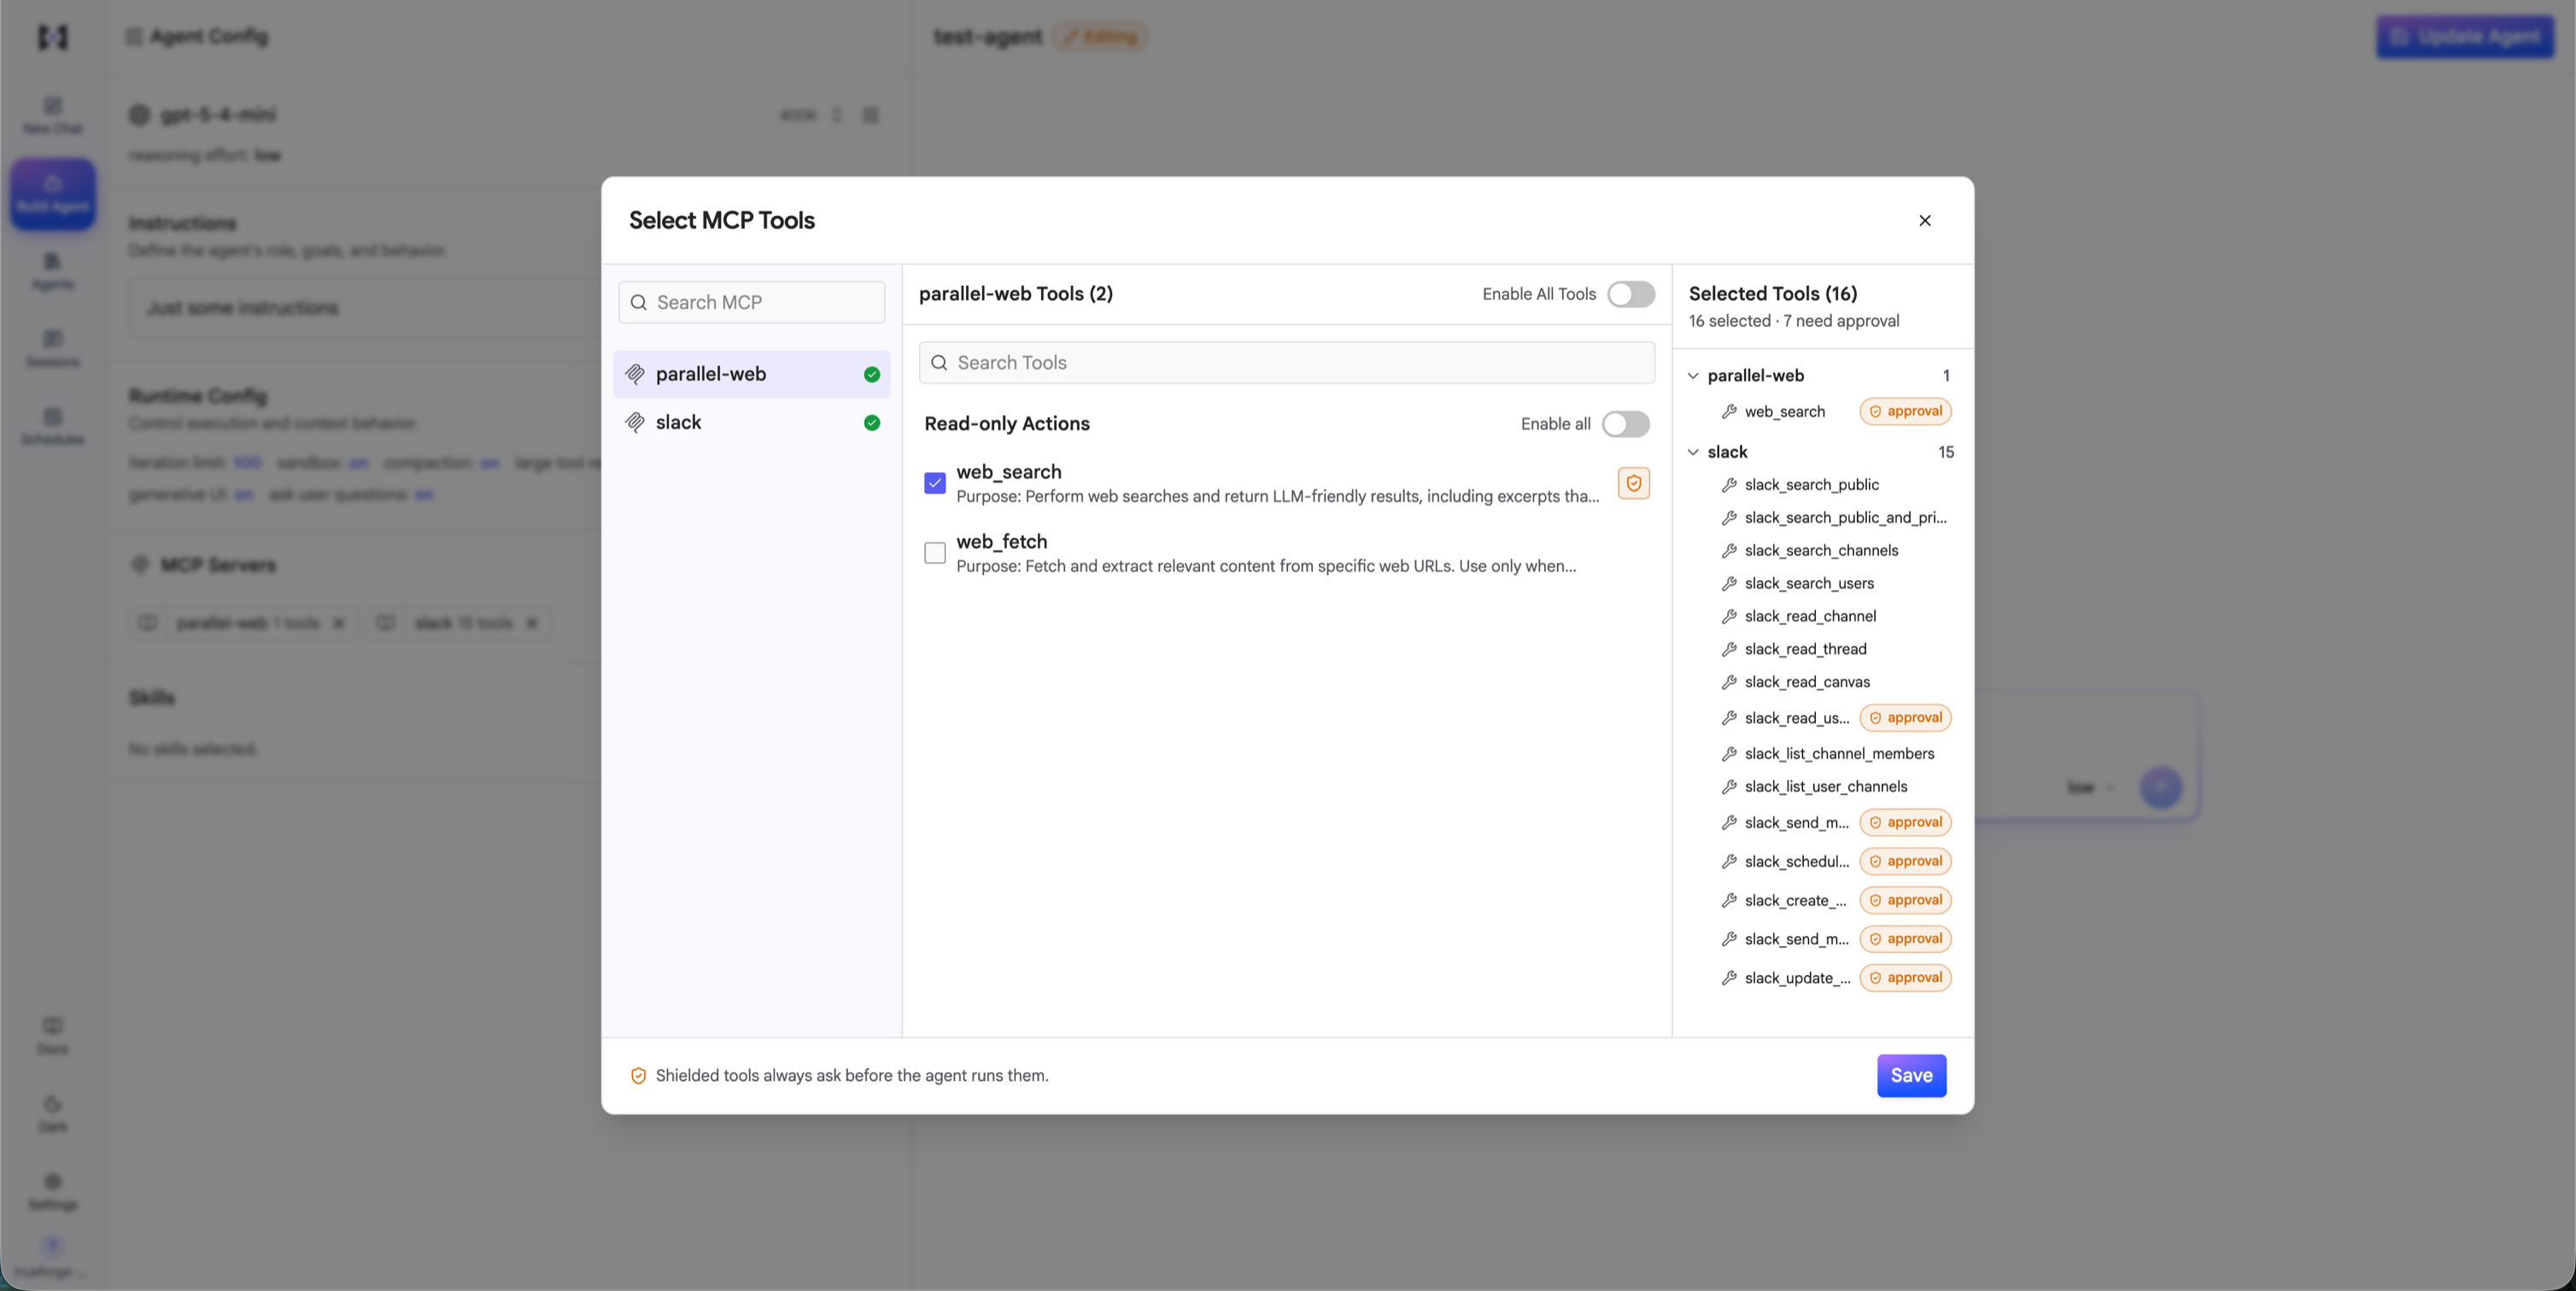Focus the Search Tools input field
The width and height of the screenshot is (2576, 1291).
click(1286, 362)
